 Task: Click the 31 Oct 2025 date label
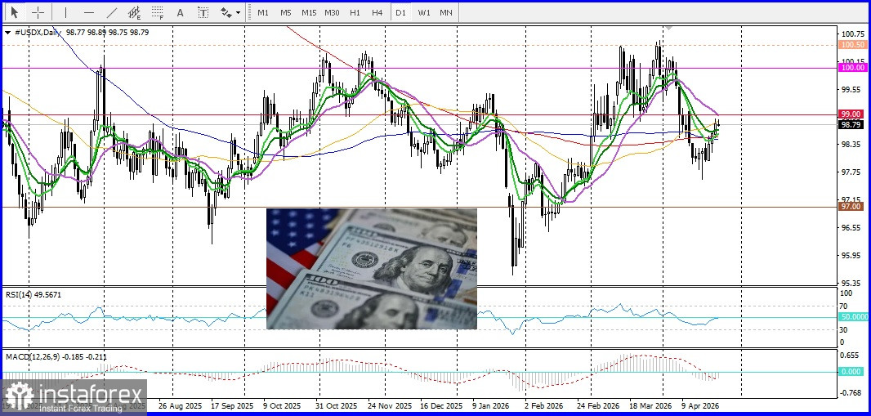[x=337, y=405]
